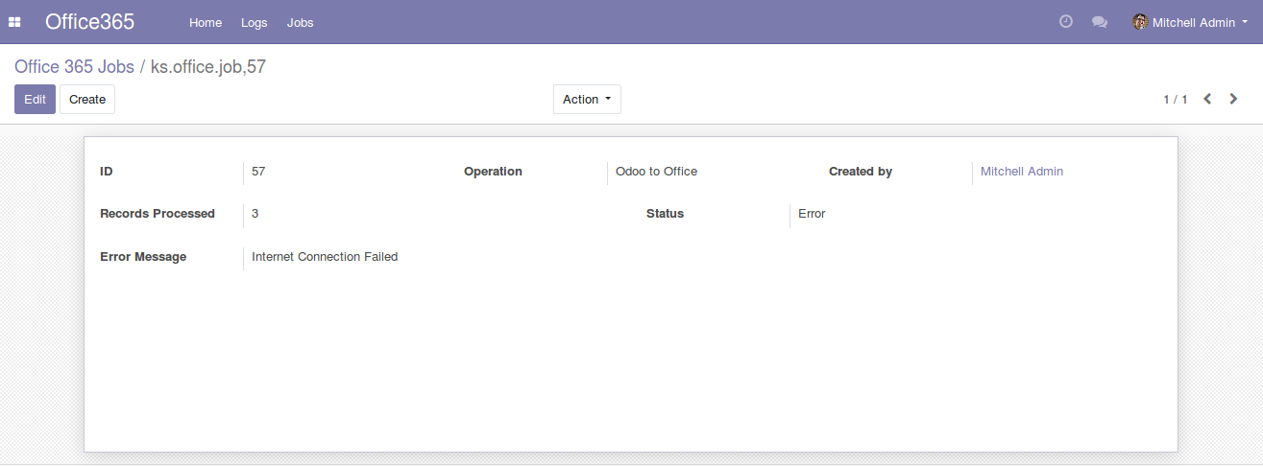Viewport: 1263px width, 466px height.
Task: Open the Logs menu
Action: click(255, 22)
